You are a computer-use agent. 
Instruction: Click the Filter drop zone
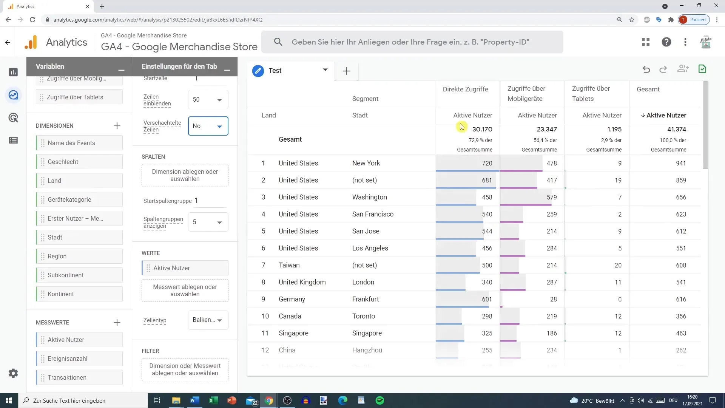click(185, 369)
